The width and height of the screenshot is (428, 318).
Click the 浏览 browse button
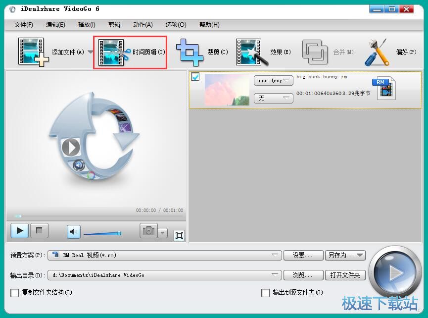303,274
